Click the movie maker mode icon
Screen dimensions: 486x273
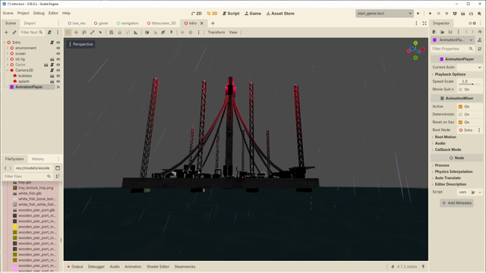pos(479,14)
